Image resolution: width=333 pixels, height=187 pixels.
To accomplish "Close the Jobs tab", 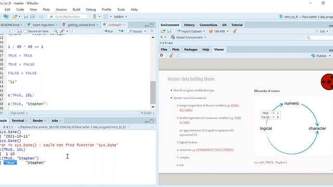I will click(x=60, y=121).
